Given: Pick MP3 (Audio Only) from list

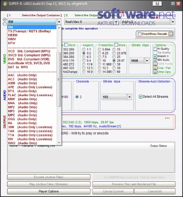Looking at the screenshot, I should pos(32,111).
